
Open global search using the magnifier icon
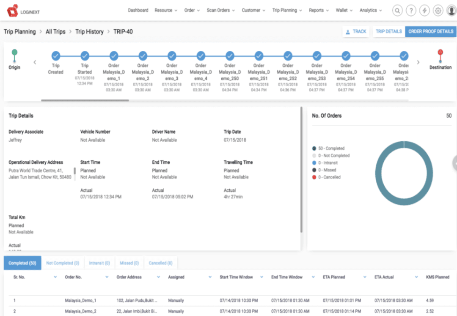(x=397, y=10)
